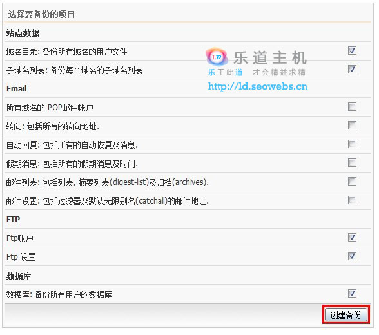Uncheck the Ftp 设置 checkbox
This screenshot has width=379, height=335.
[x=352, y=256]
